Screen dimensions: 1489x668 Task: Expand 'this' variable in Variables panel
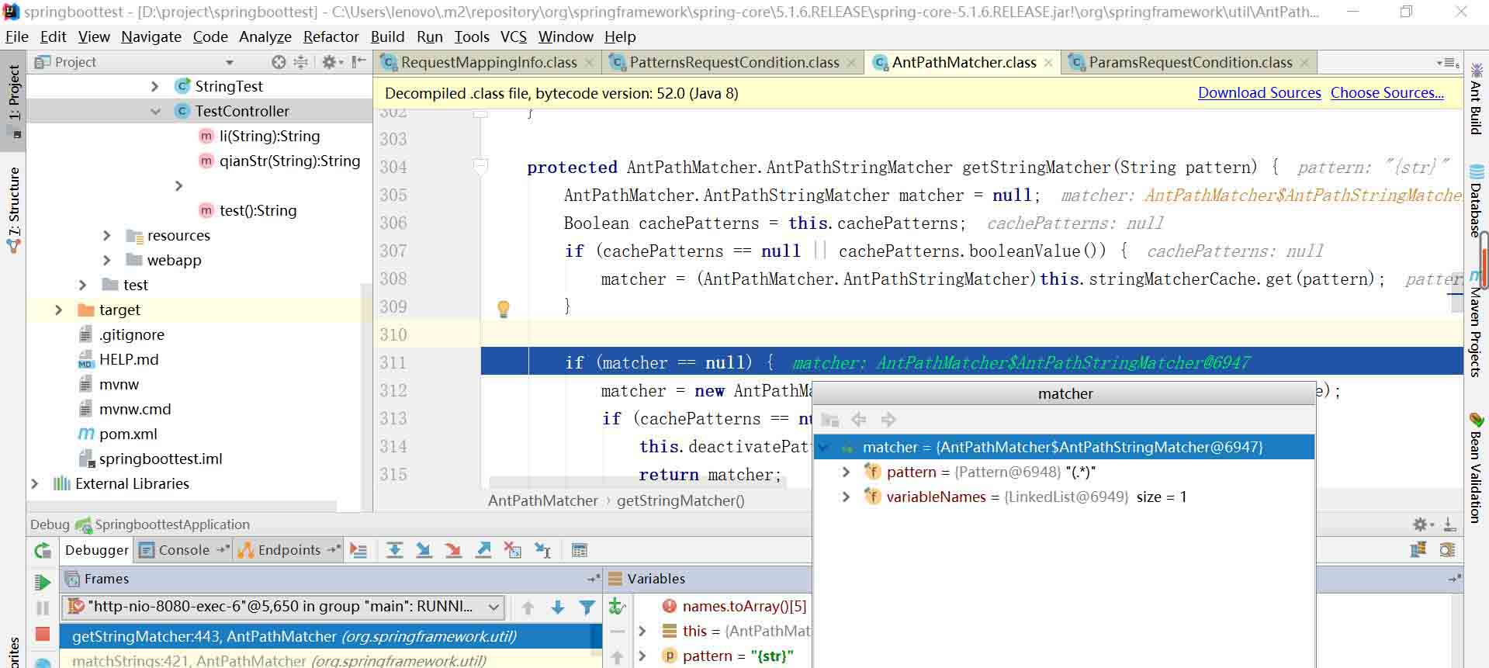coord(642,631)
